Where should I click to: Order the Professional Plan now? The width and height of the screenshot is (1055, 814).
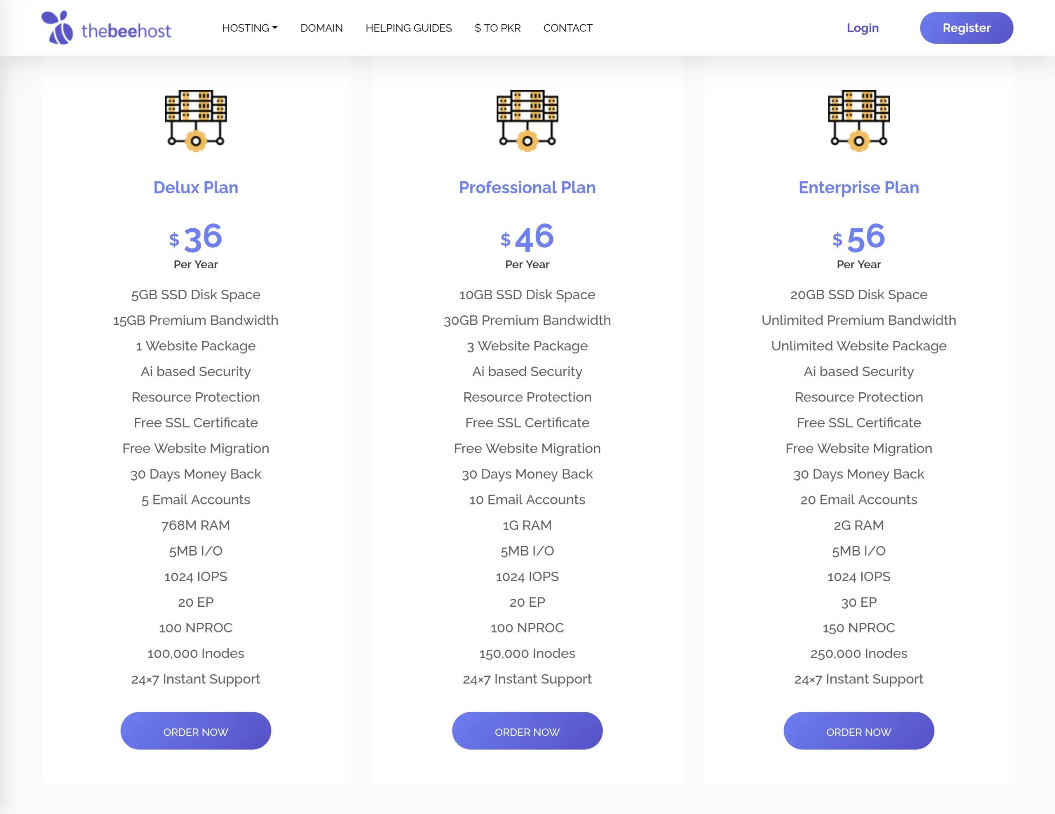click(527, 732)
